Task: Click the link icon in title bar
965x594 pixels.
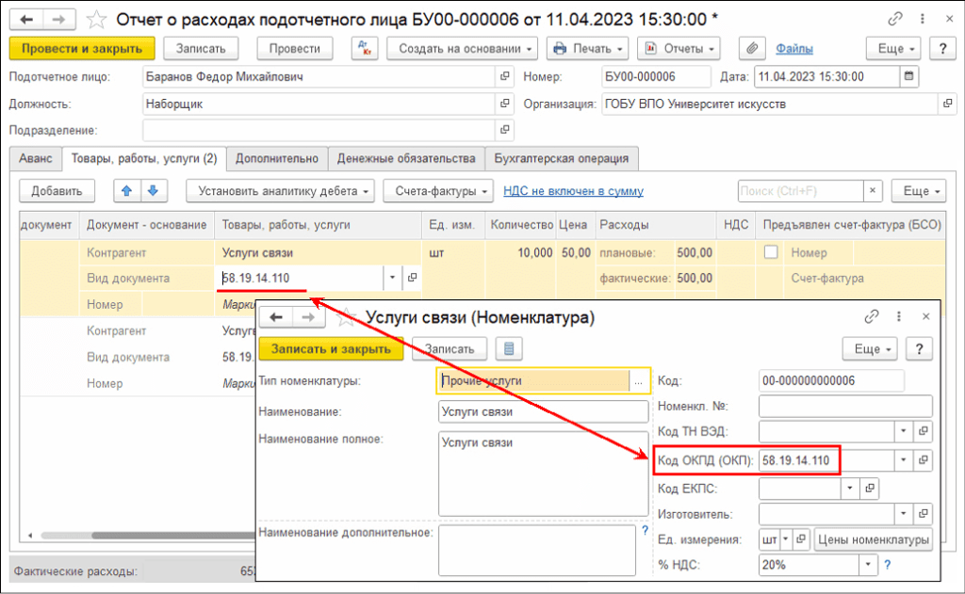Action: click(894, 19)
